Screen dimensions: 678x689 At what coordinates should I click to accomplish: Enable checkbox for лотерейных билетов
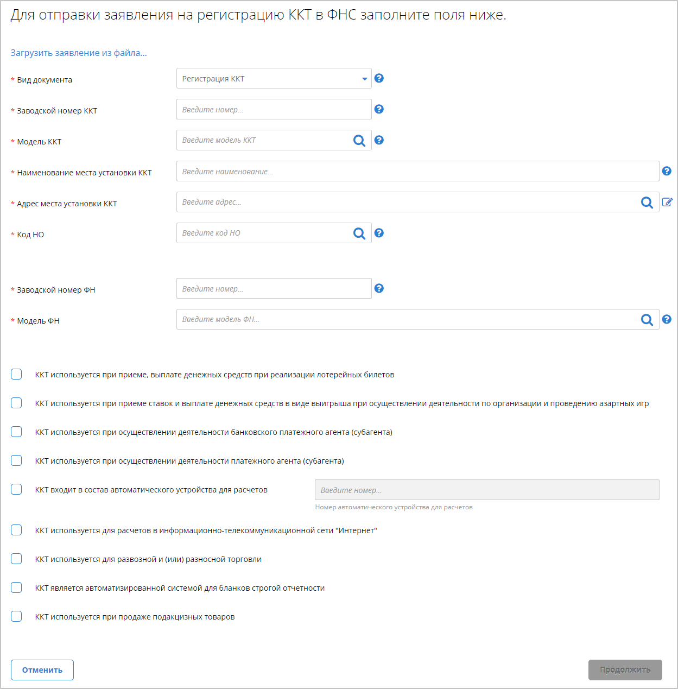coord(16,374)
